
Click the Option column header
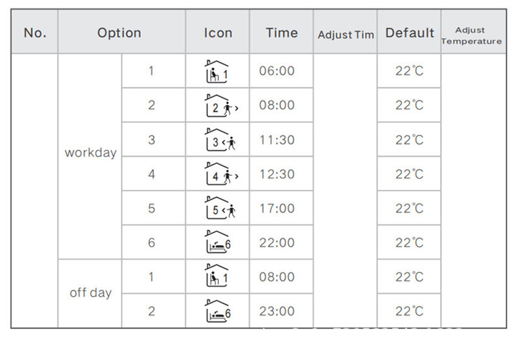click(x=119, y=33)
